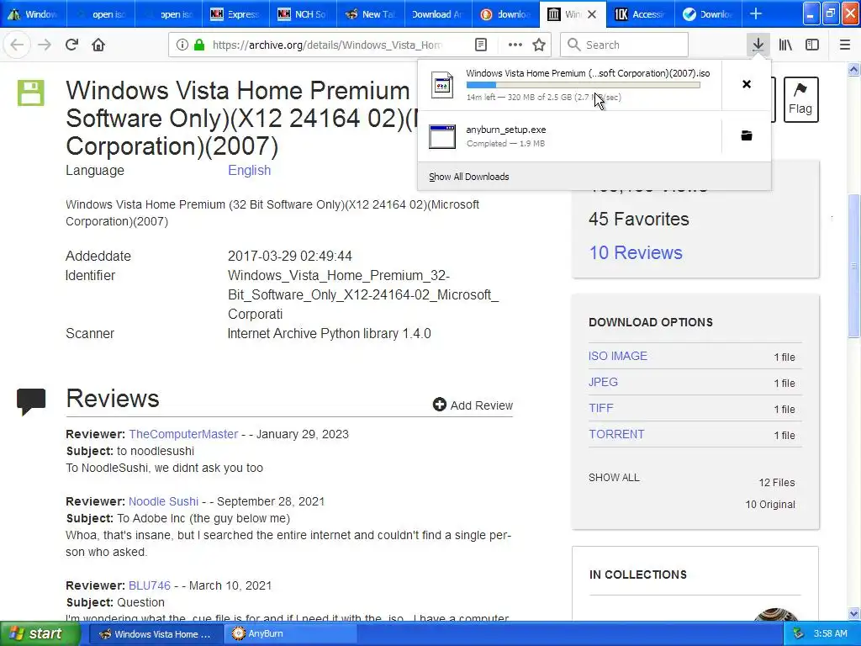Open the Windows Start menu
This screenshot has width=861, height=646.
pyautogui.click(x=39, y=633)
